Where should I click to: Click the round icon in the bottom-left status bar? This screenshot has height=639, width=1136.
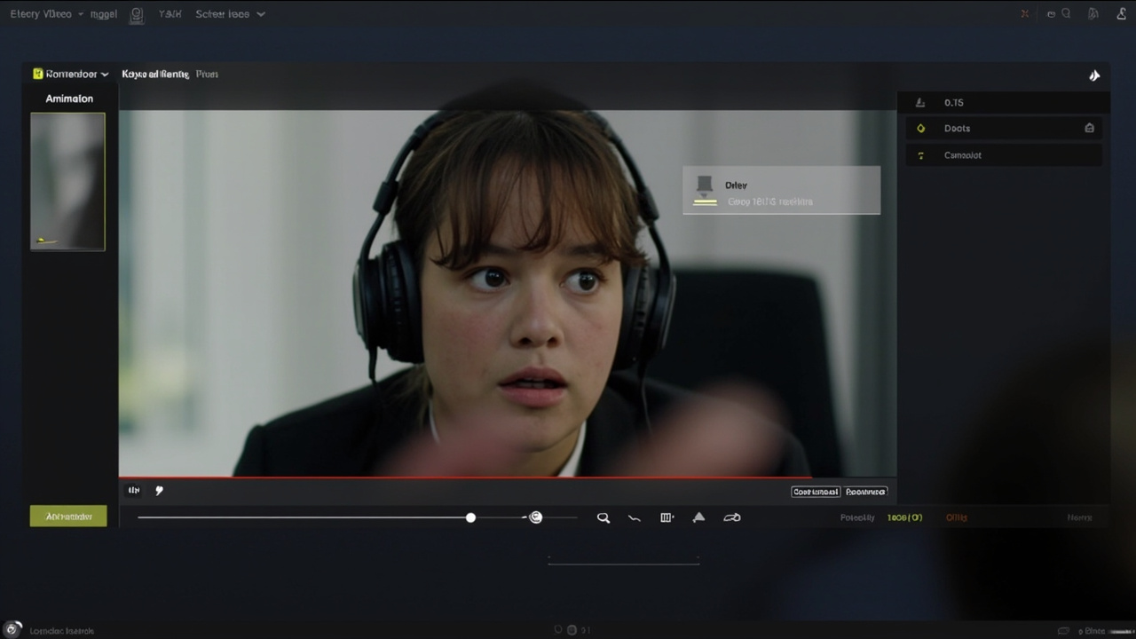pos(13,629)
